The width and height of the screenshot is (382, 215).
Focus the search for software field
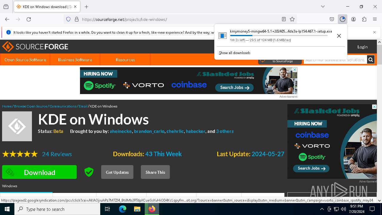(335, 60)
